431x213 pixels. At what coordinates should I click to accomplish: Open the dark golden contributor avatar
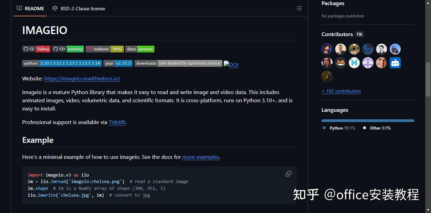327,76
